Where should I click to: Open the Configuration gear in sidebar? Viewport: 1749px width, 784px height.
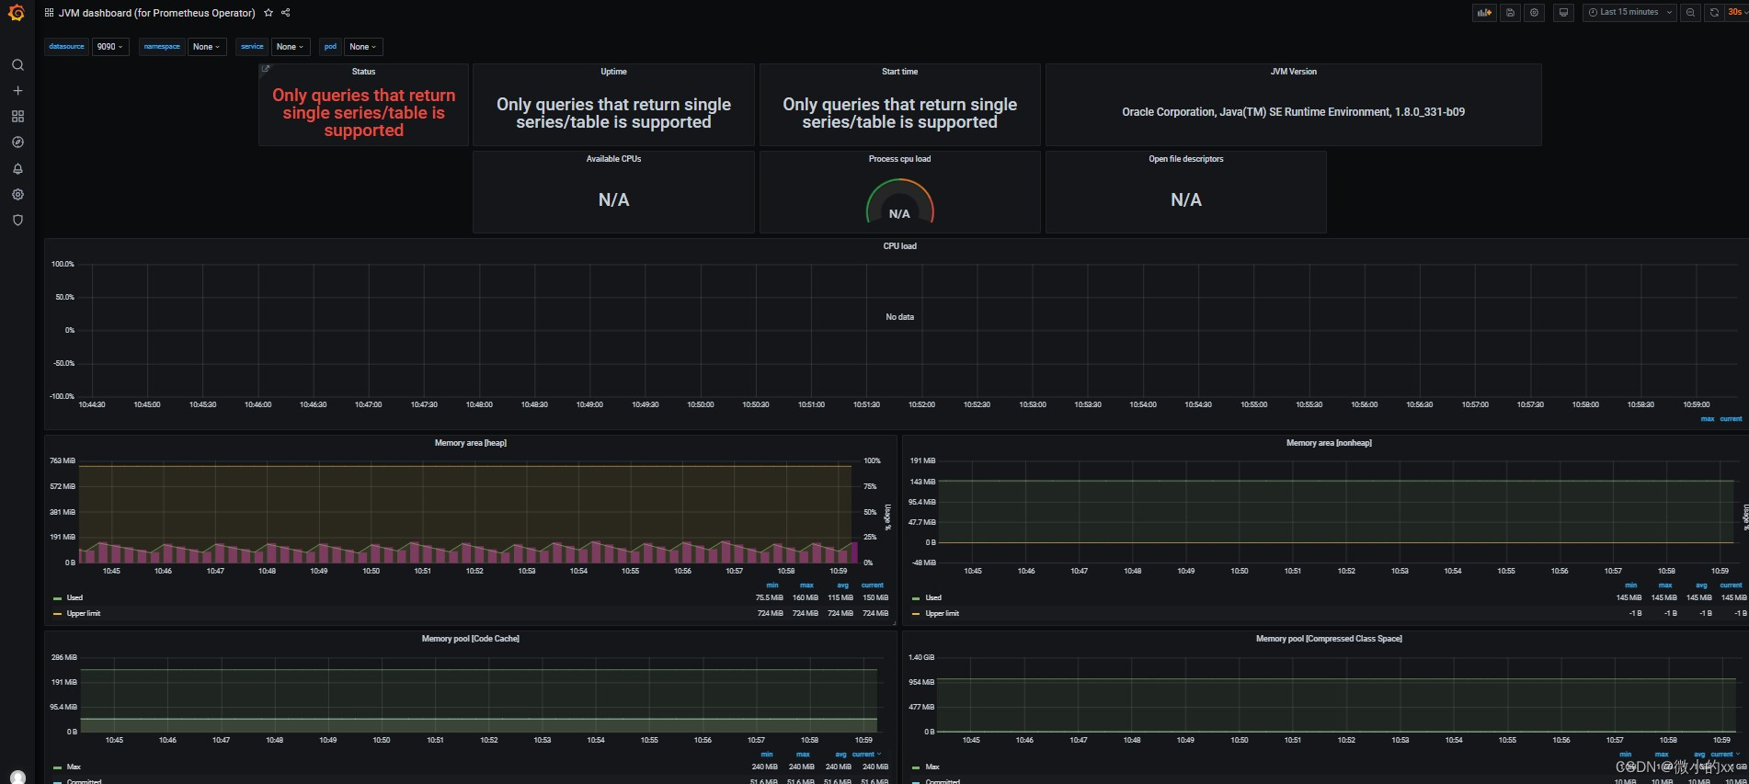[x=17, y=195]
